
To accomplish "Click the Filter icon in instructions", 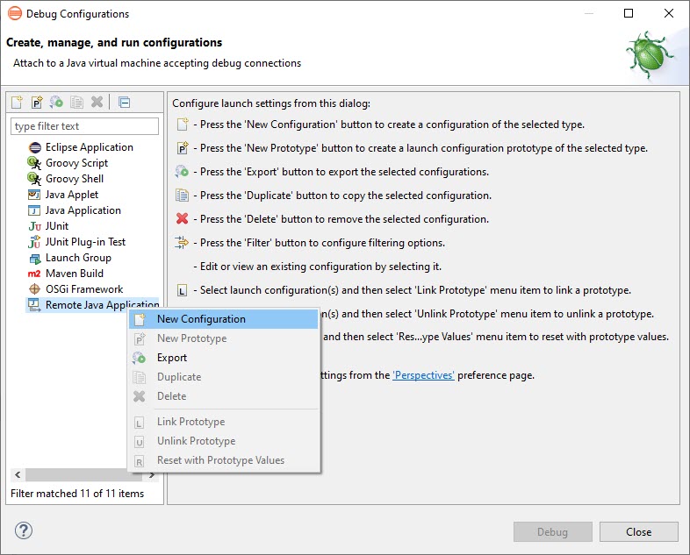I will coord(182,242).
